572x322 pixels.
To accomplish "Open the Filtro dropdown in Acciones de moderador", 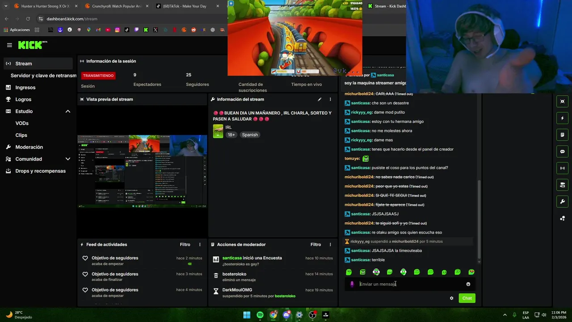I will (315, 245).
